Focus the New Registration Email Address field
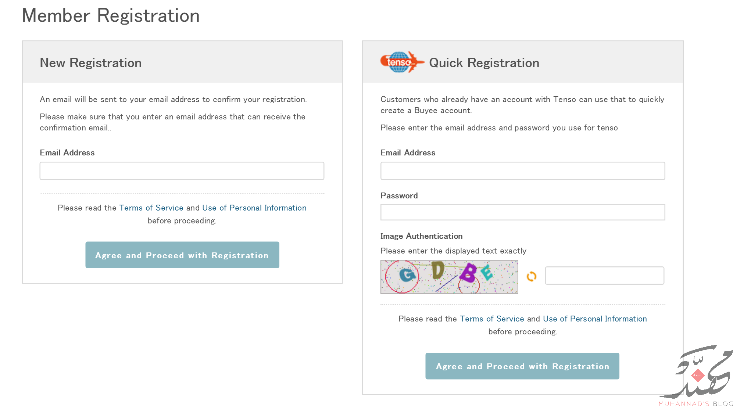The image size is (733, 406). [182, 171]
